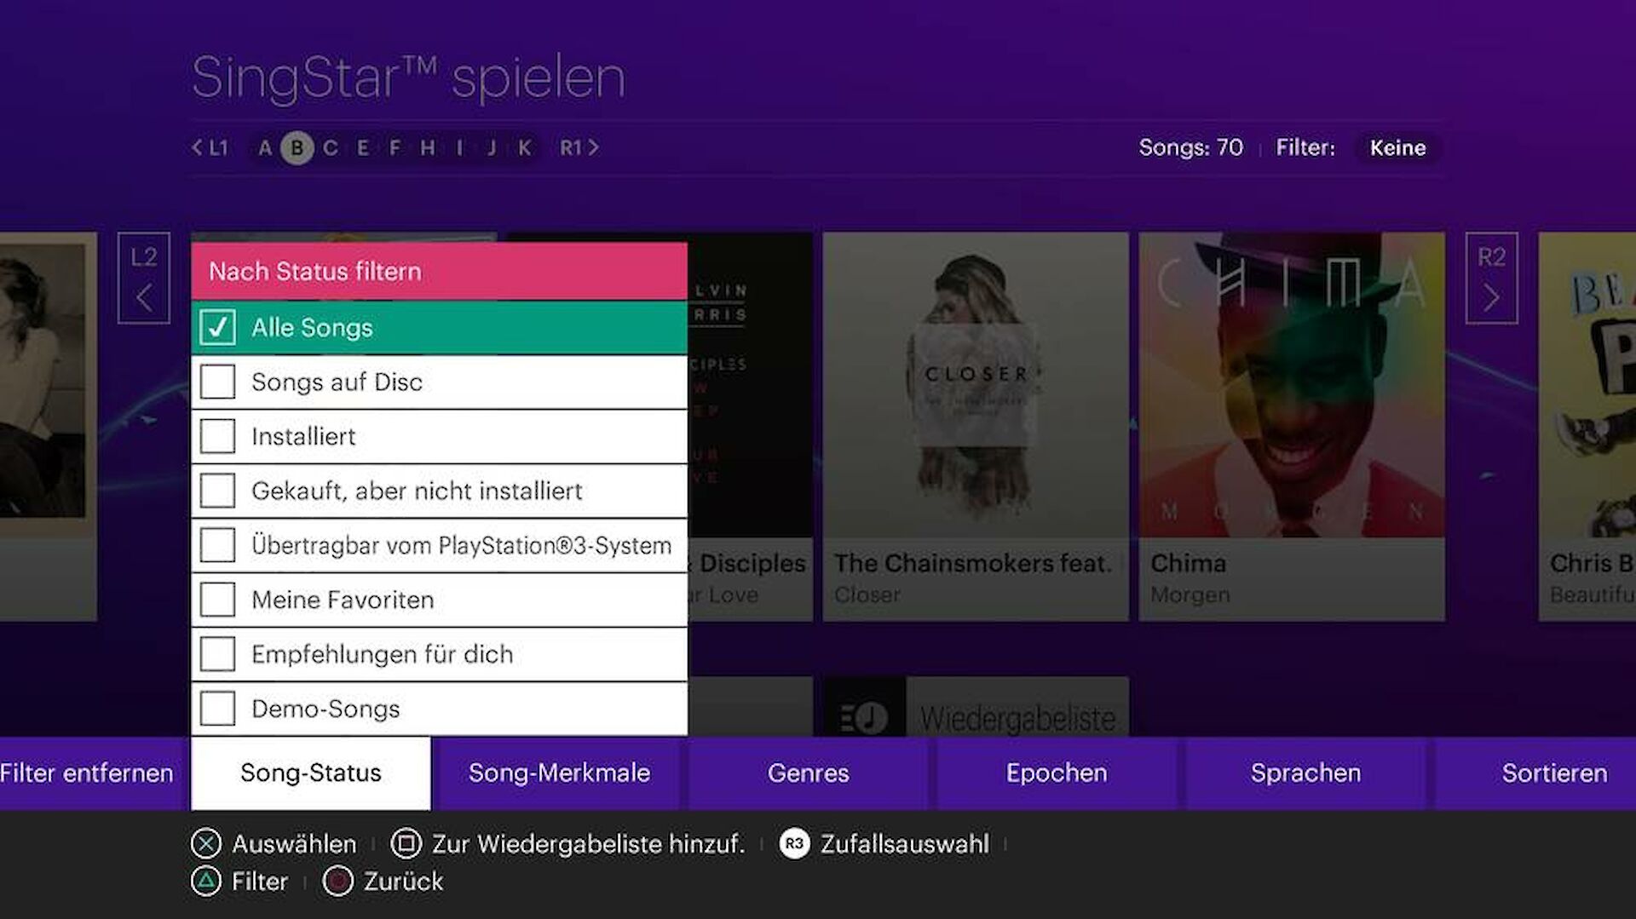
Task: Check the Songs auf Disc checkbox
Action: pos(218,382)
